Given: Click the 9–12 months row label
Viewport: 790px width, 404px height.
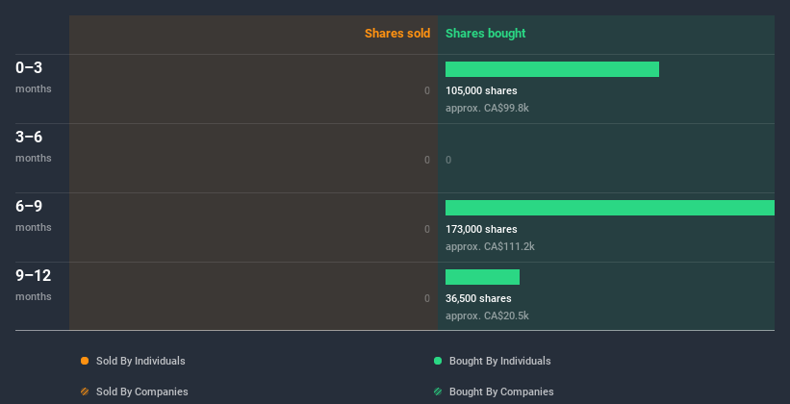Looking at the screenshot, I should tap(34, 285).
